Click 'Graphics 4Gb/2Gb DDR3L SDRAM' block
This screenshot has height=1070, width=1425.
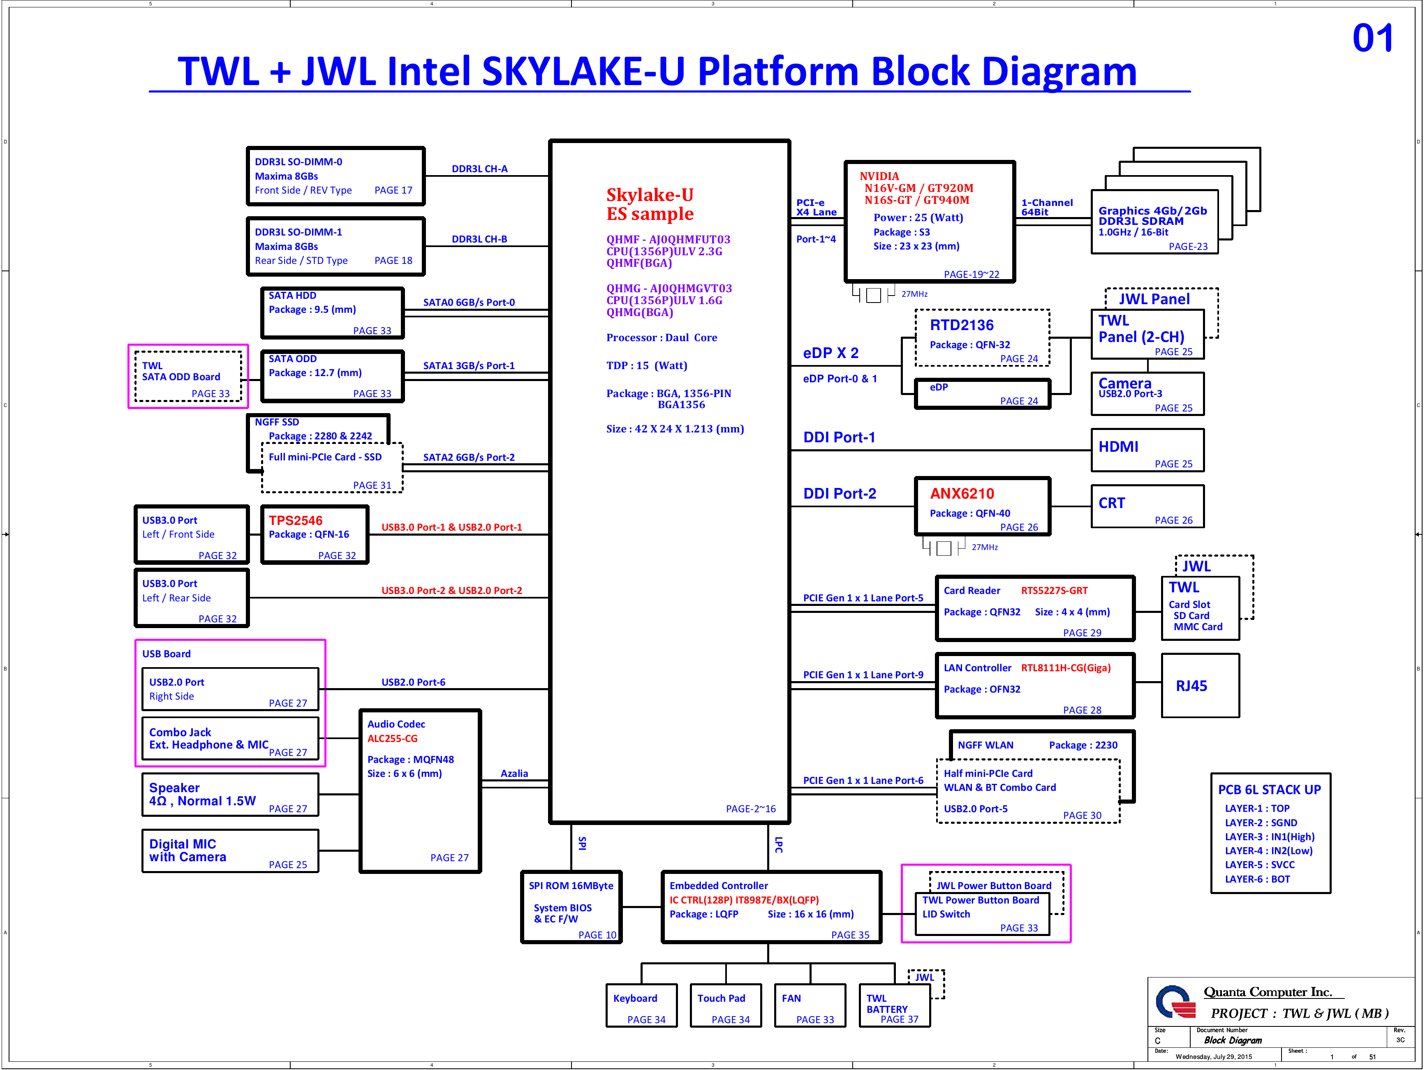tap(1154, 222)
